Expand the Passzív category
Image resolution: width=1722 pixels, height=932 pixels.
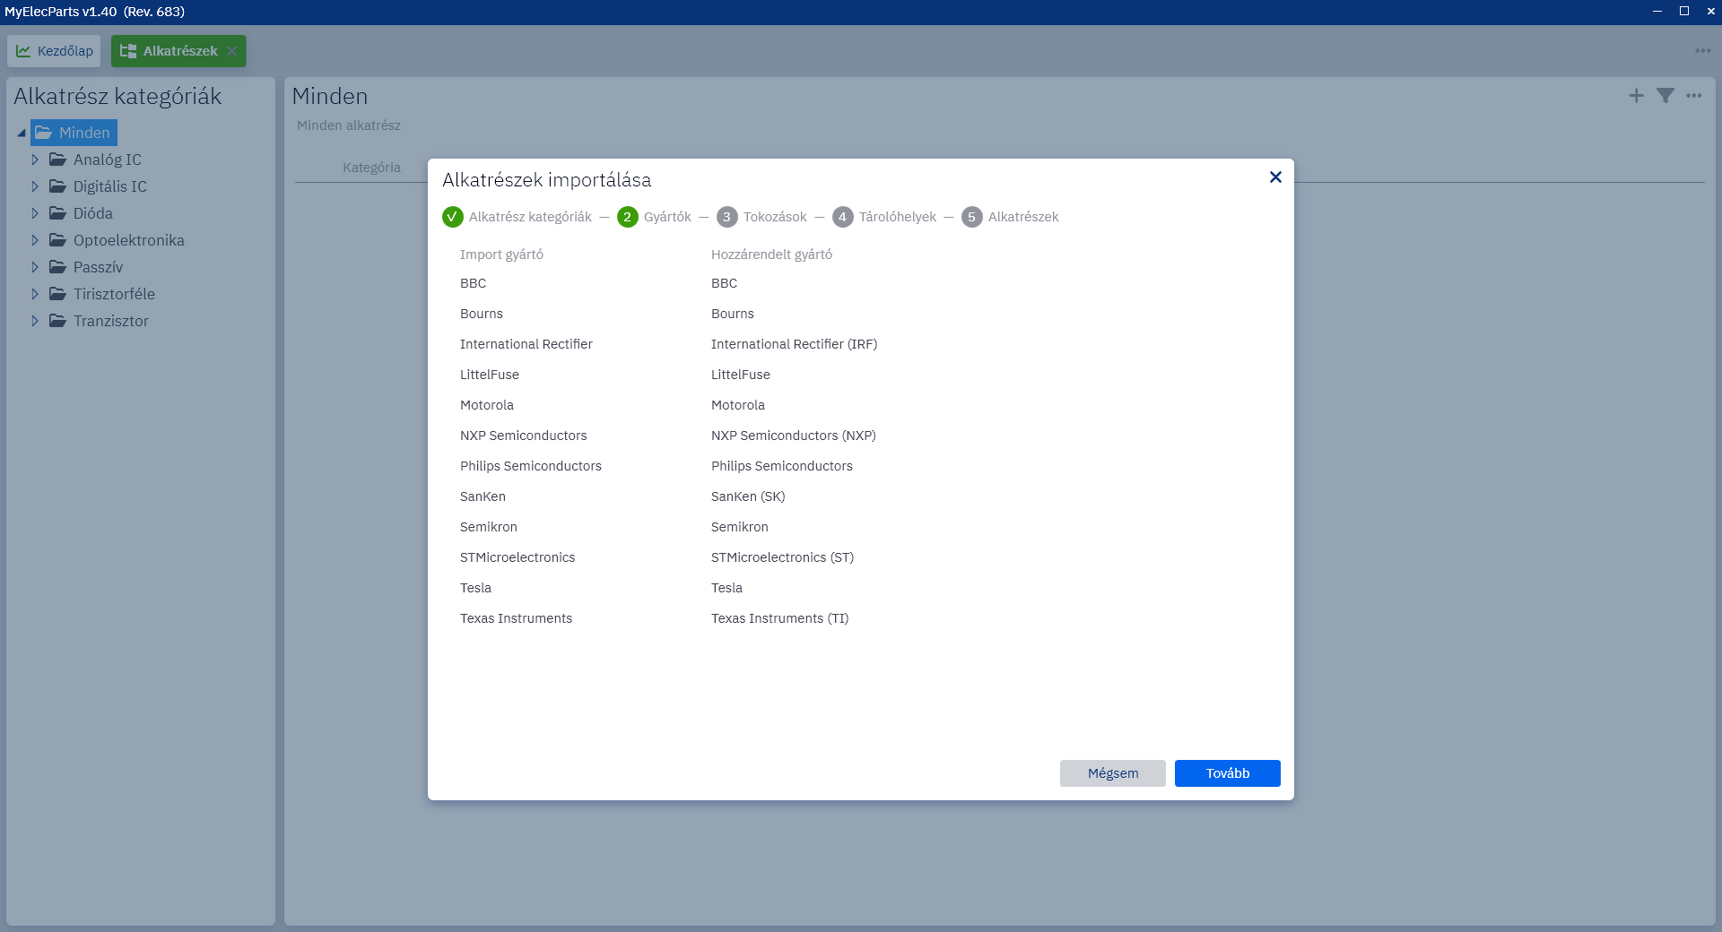35,267
